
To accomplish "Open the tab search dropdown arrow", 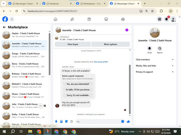I will 4,4.
